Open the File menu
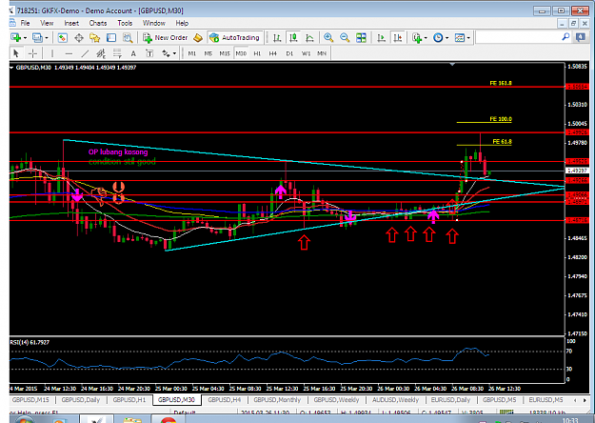This screenshot has width=595, height=423. [25, 23]
